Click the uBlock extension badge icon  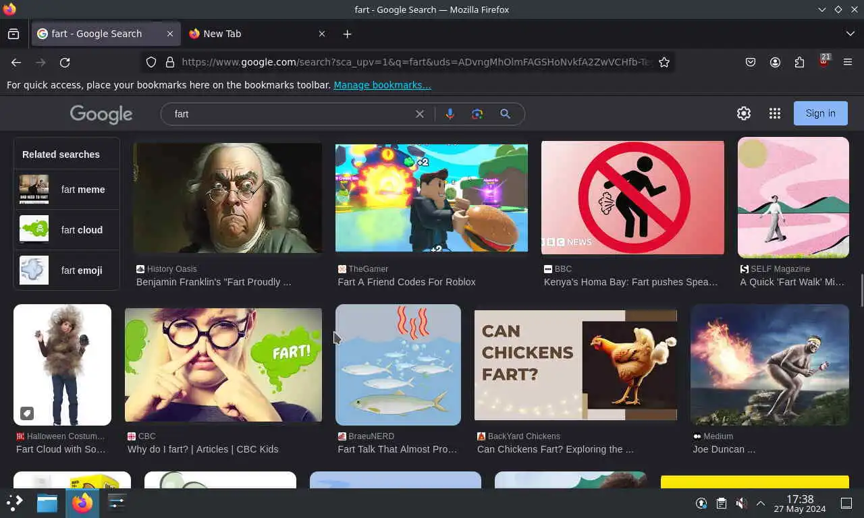(823, 61)
